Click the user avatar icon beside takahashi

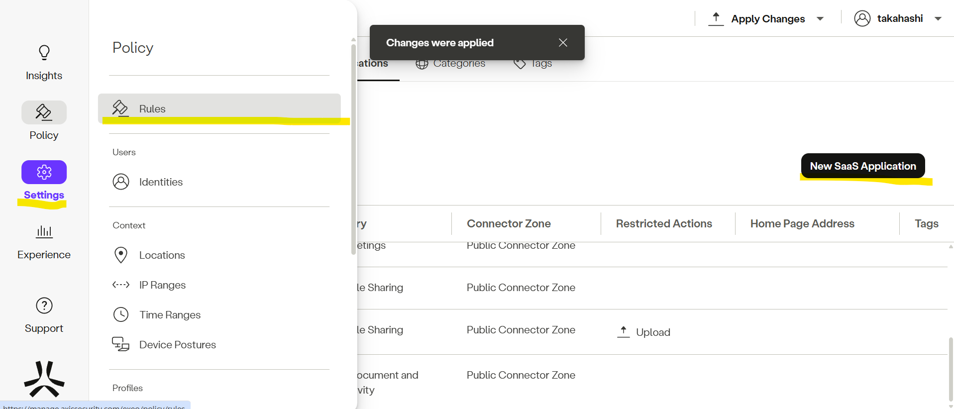point(862,18)
